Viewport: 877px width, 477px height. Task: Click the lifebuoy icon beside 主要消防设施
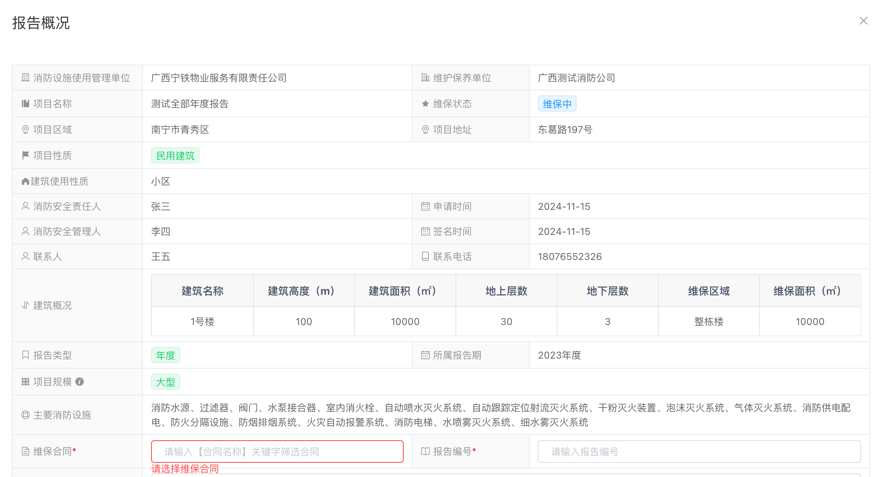[x=26, y=415]
